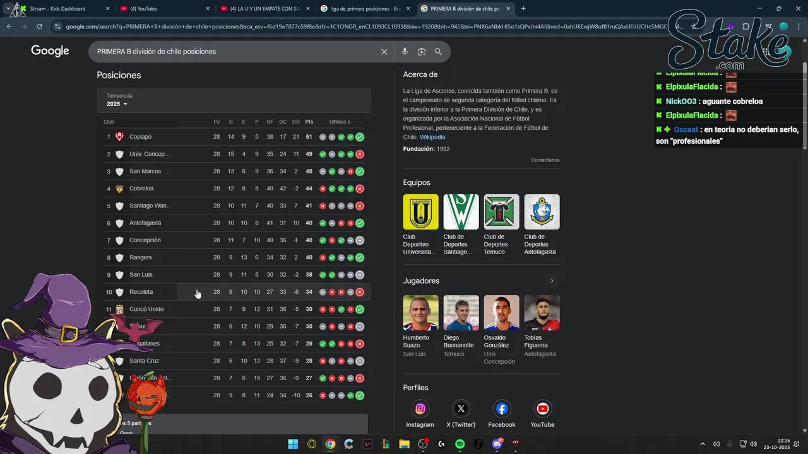
Task: Open Santiago Wanderers team card
Action: click(461, 225)
